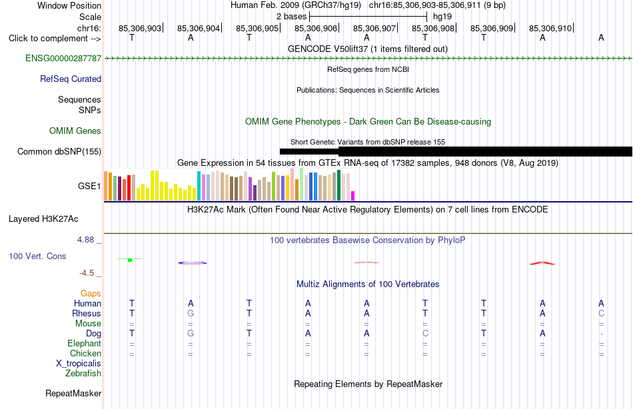Click the 'Click to complement -->' label

pyautogui.click(x=55, y=39)
